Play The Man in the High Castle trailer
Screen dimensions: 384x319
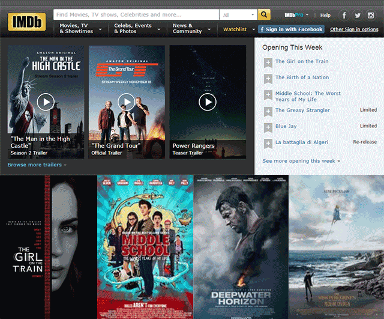pos(46,102)
